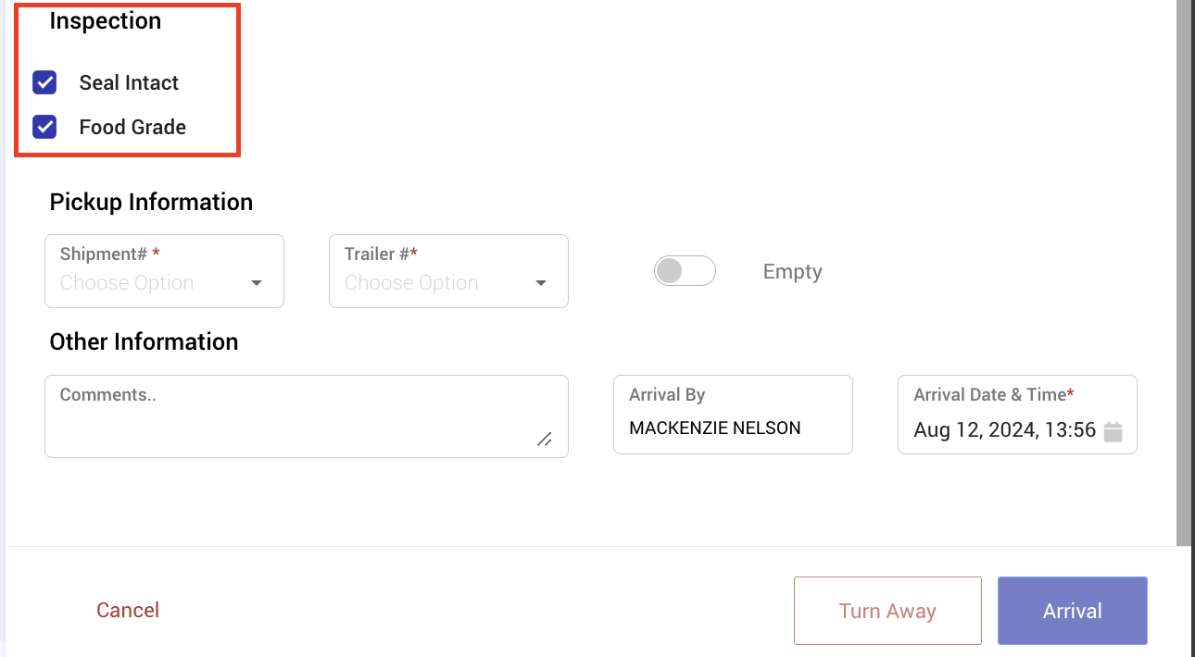Image resolution: width=1195 pixels, height=657 pixels.
Task: Click the Arrival Date & Time field
Action: click(1017, 415)
